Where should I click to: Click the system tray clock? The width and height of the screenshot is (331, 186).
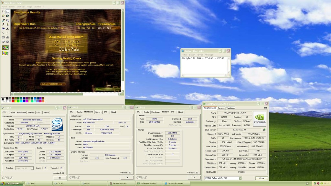[x=326, y=183]
